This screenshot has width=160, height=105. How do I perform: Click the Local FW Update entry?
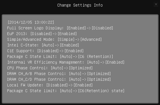click(x=50, y=85)
